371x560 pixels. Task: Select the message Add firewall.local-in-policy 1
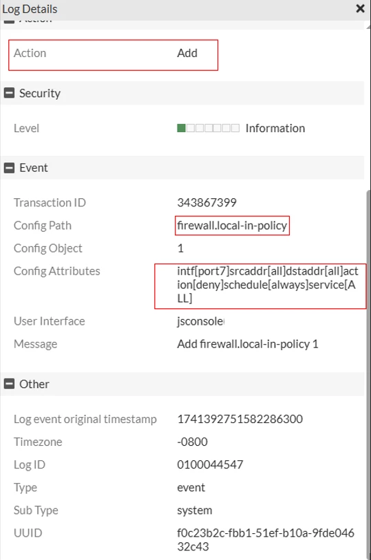[x=247, y=344]
